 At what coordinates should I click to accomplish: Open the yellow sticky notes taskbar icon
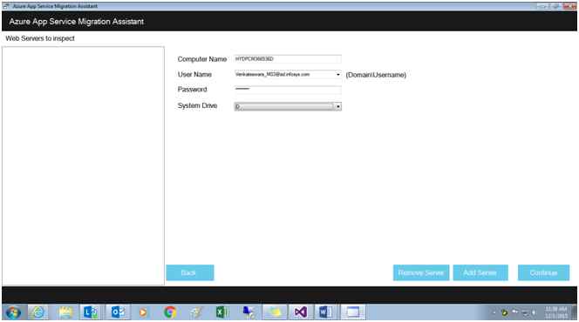(x=275, y=312)
